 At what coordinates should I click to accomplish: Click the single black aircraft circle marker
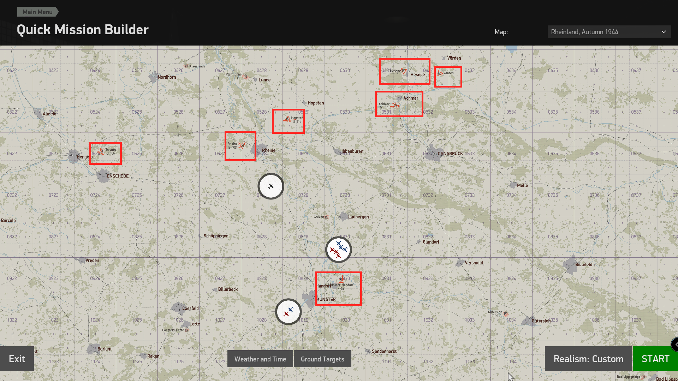click(271, 186)
